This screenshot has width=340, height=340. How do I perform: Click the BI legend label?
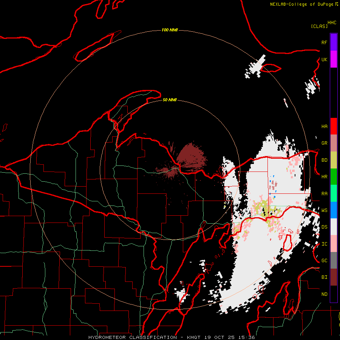click(324, 277)
